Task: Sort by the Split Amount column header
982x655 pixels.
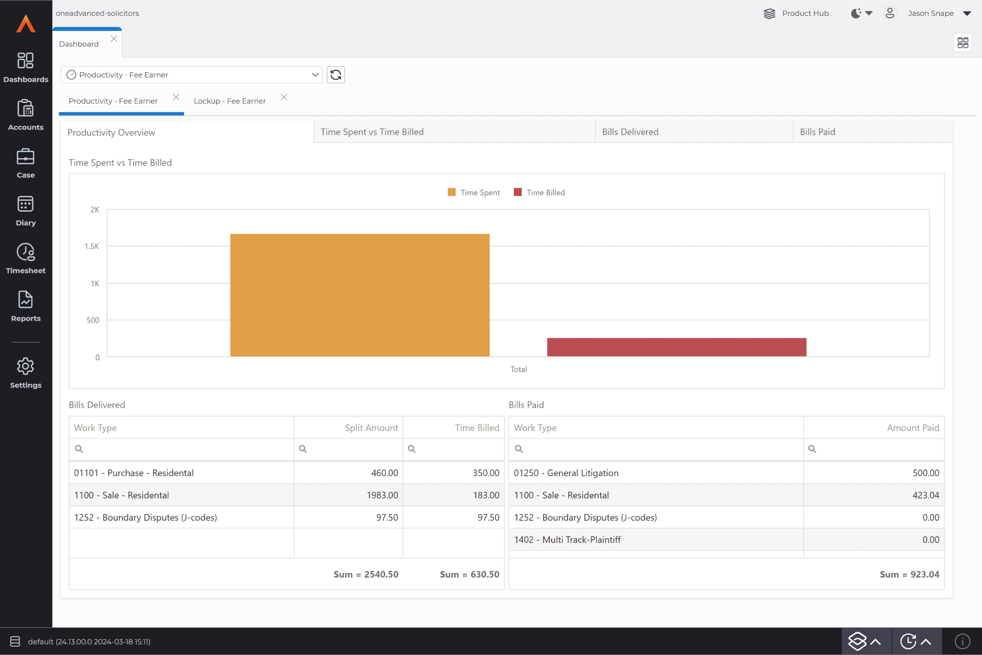Action: click(x=371, y=428)
